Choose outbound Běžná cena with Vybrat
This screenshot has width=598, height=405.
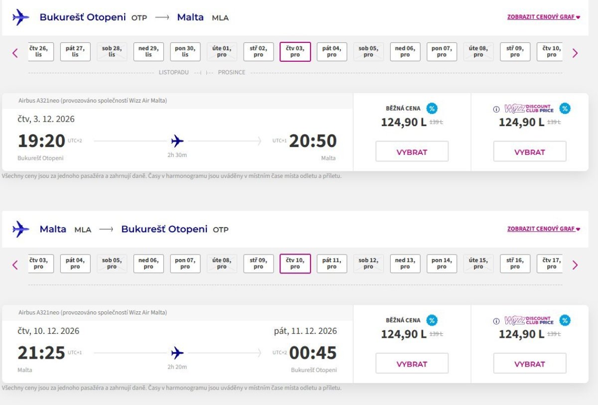[x=412, y=151]
